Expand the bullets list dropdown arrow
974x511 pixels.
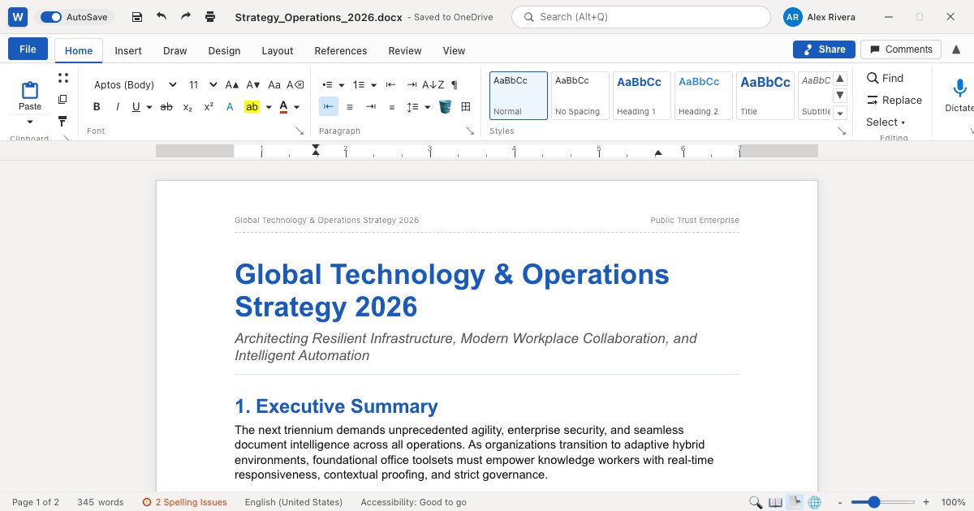pos(342,84)
